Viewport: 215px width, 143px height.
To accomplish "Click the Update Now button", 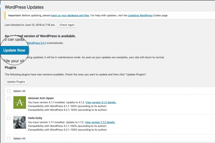I will pos(14,50).
